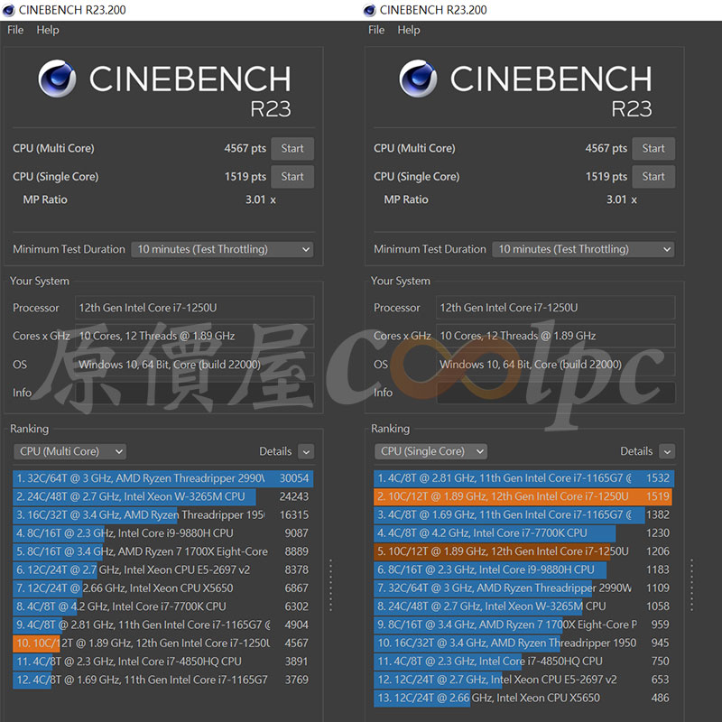Start the CPU (Single Core) test in the left window
Viewport: 722px width, 722px height.
(292, 177)
